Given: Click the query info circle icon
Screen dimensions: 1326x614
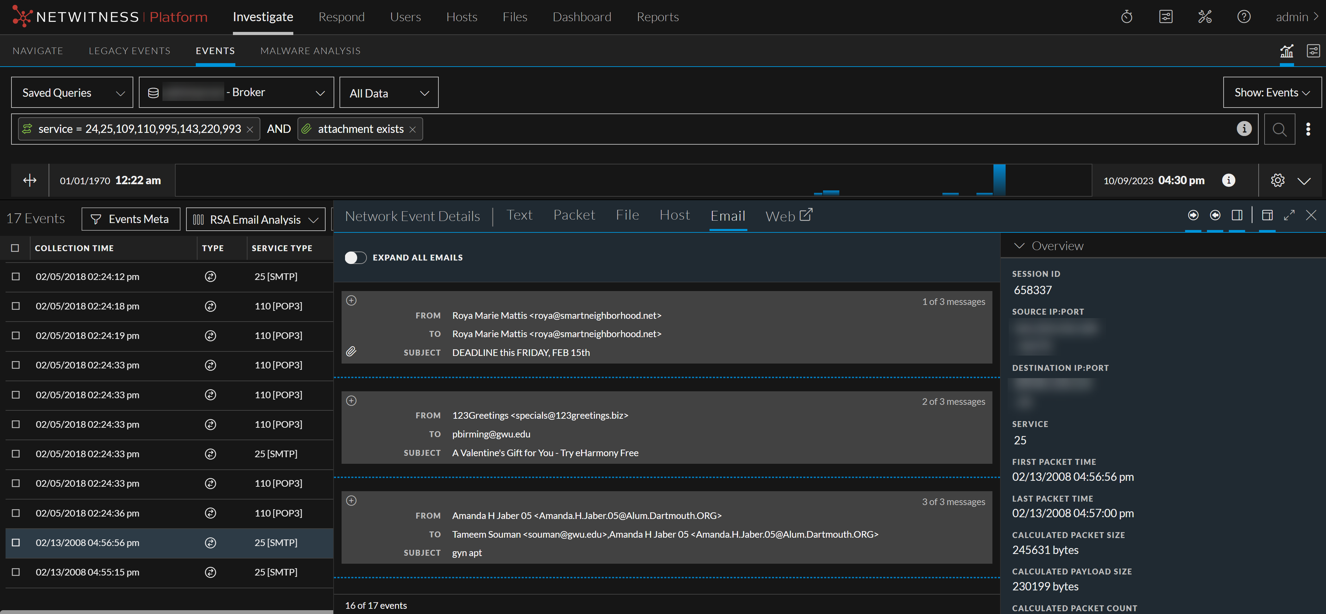Looking at the screenshot, I should click(1244, 129).
